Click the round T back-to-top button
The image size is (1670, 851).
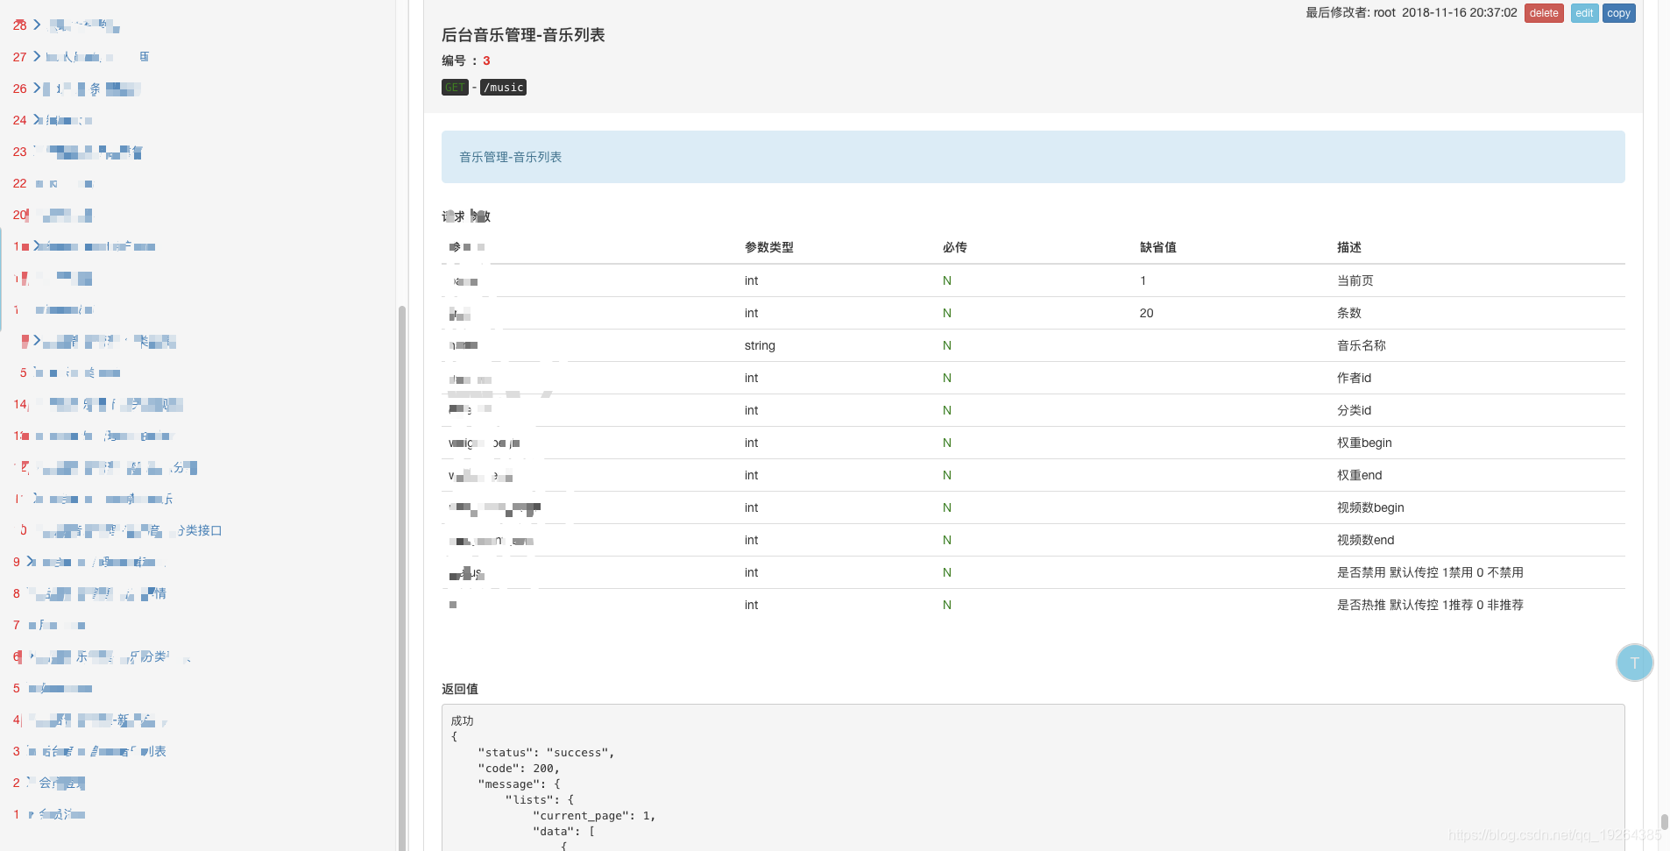point(1634,663)
